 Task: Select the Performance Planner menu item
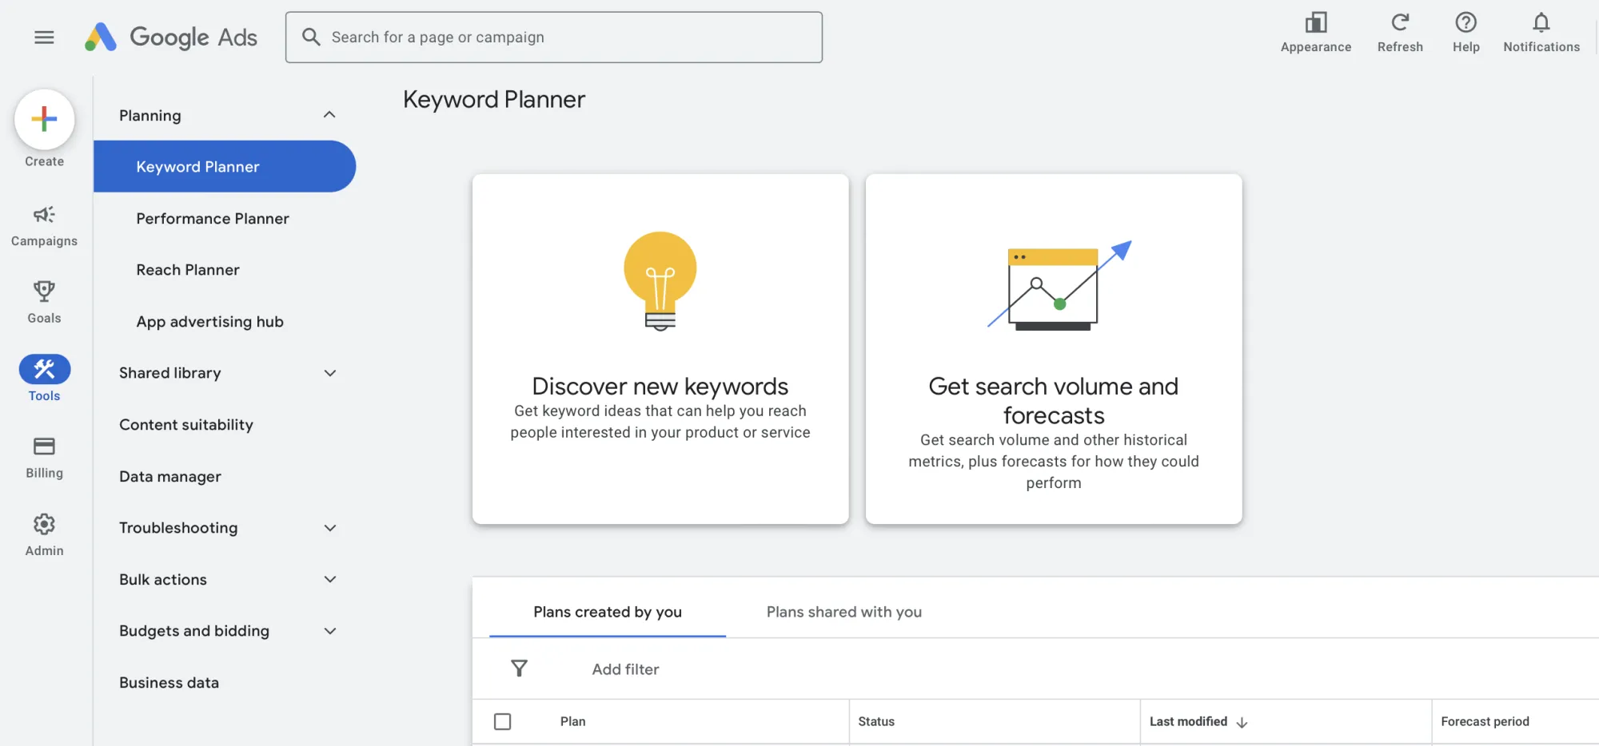click(x=212, y=218)
